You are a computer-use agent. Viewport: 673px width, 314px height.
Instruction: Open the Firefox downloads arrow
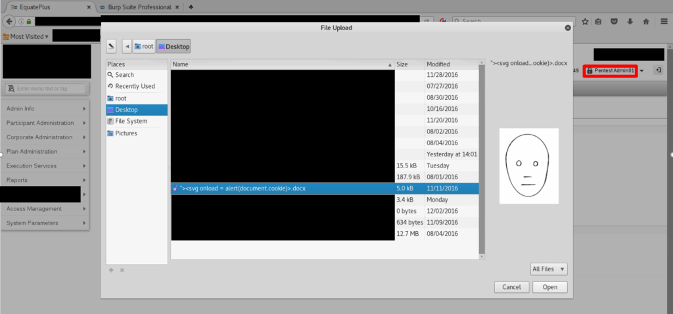(x=630, y=22)
